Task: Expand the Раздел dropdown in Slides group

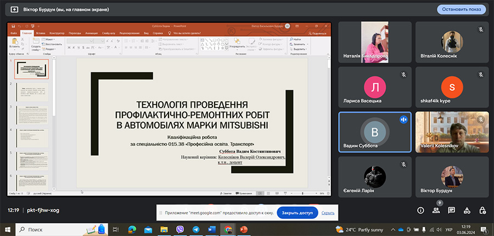Action: click(x=49, y=49)
